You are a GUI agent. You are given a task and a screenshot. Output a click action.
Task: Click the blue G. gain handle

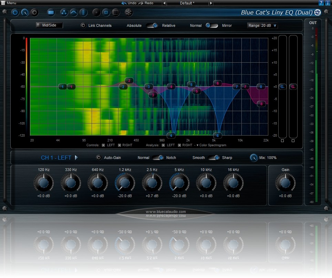[x=282, y=87]
